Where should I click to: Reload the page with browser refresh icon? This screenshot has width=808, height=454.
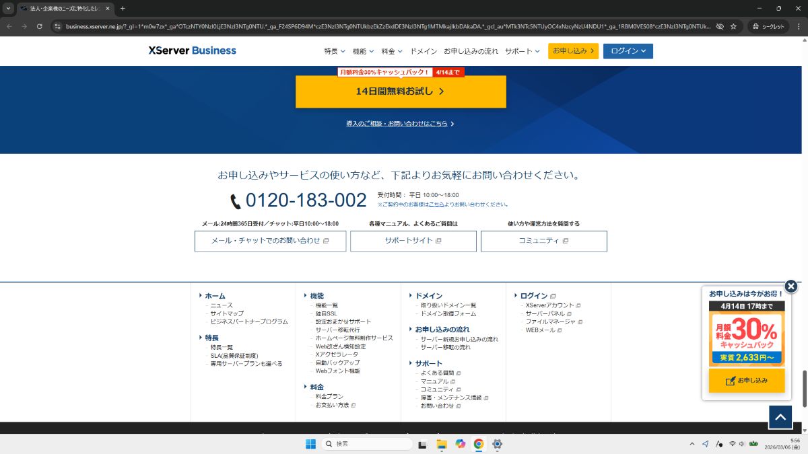pyautogui.click(x=40, y=26)
